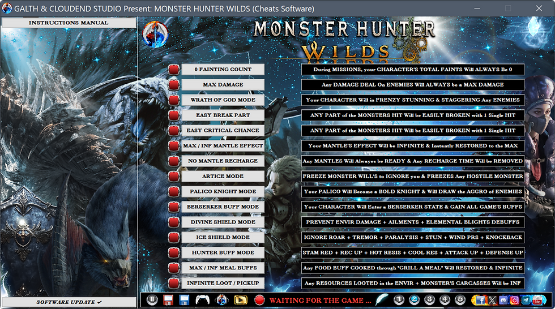Select round button number 5
This screenshot has height=309, width=555.
tap(460, 300)
